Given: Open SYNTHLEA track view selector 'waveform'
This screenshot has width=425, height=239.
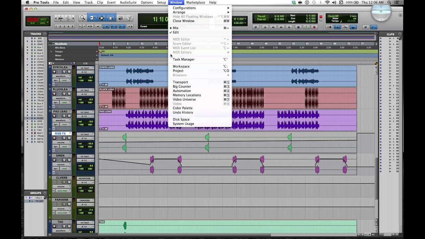Looking at the screenshot, I should coord(61,76).
